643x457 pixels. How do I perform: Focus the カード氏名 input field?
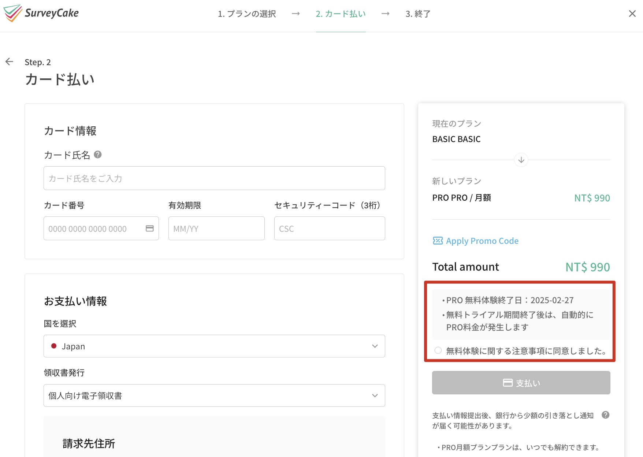tap(214, 178)
